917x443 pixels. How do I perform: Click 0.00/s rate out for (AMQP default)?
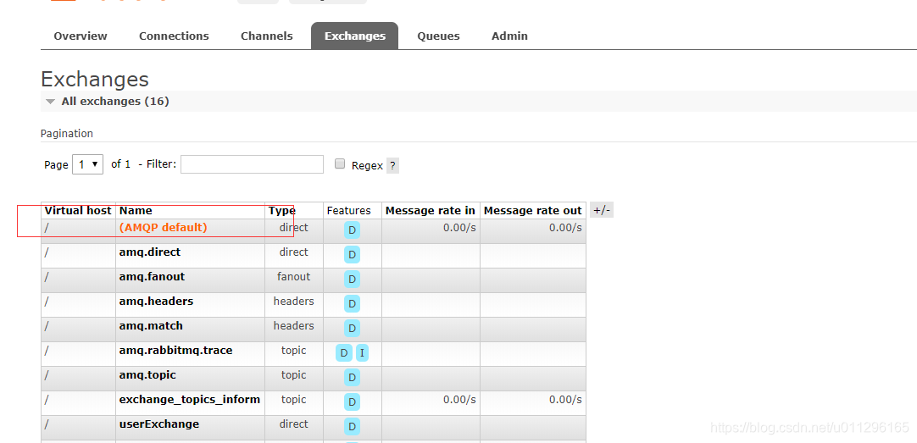(565, 227)
